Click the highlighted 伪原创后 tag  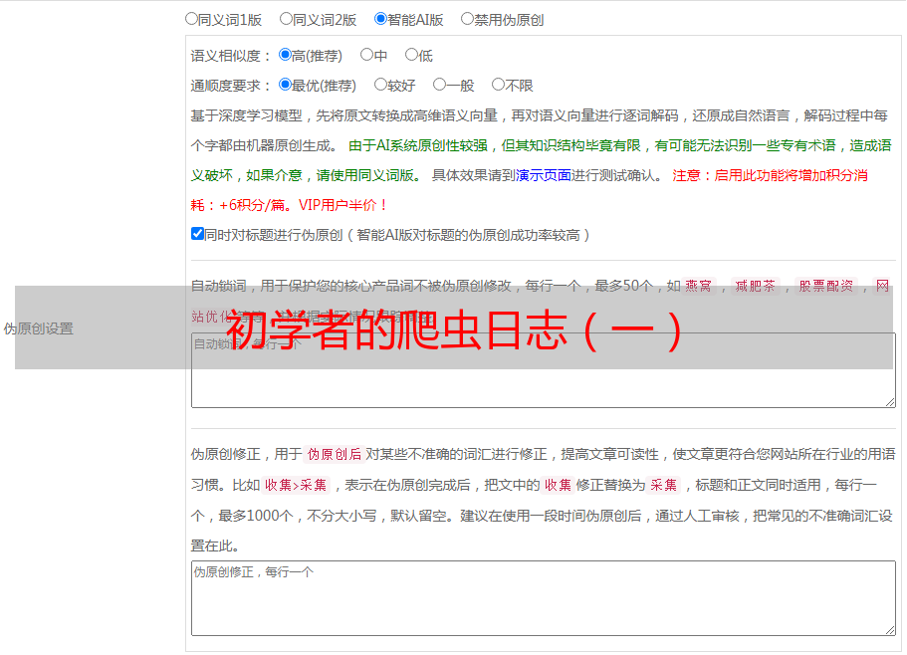335,454
